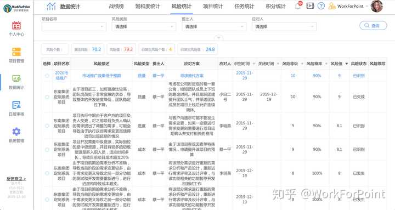395x210 pixels.
Task: Switch to 任务统计 tab
Action: [x=244, y=6]
